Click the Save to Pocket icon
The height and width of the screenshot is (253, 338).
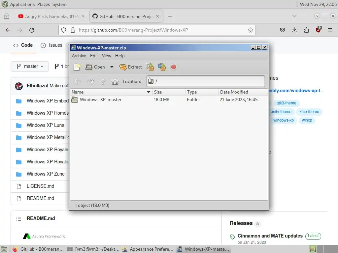coord(283,30)
